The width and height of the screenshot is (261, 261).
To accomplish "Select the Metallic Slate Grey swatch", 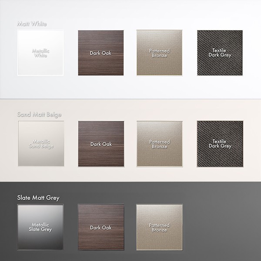I will 41,227.
